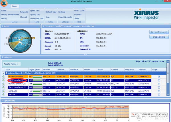Enable graph checkbox for The_Expendables_5G
Screen dimensions: 171x122
(159, 88)
